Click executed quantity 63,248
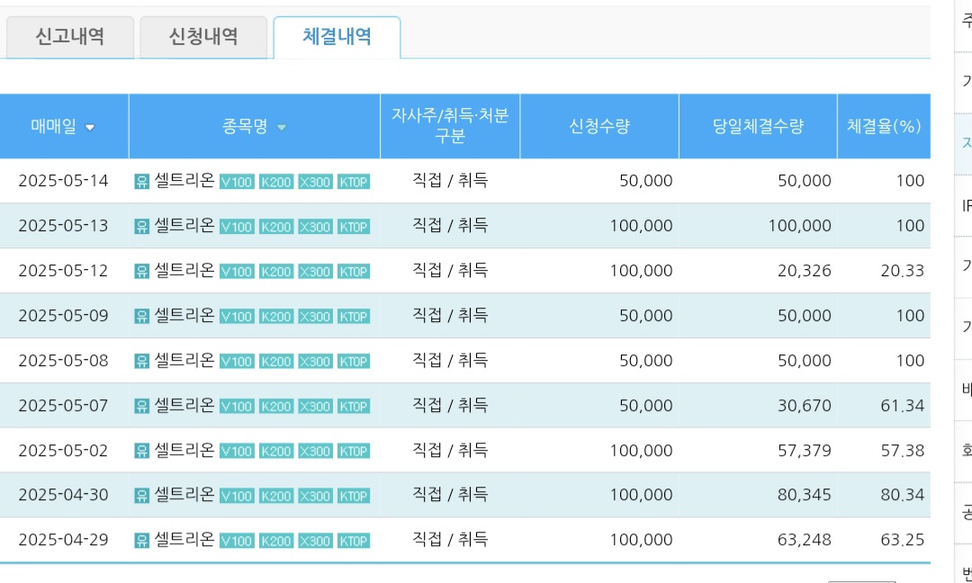The image size is (972, 583). (x=805, y=540)
